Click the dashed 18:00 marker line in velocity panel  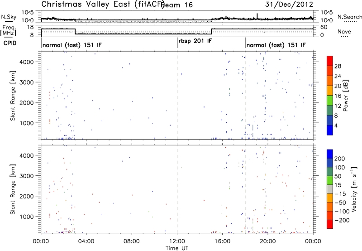245,189
